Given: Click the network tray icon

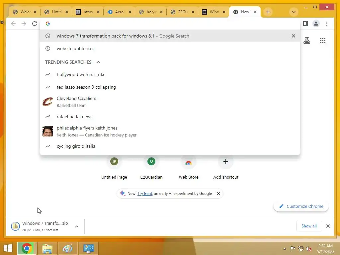Looking at the screenshot, I should [x=300, y=248].
